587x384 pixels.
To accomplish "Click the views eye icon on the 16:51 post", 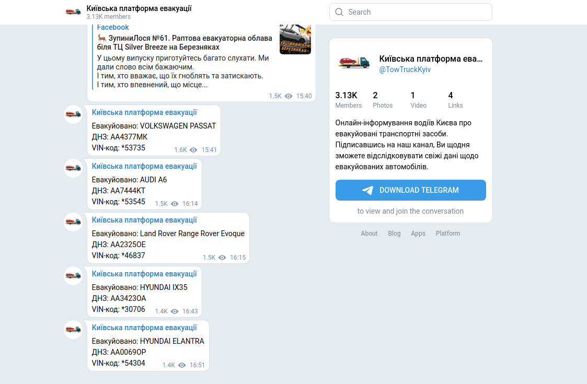I will [x=182, y=365].
